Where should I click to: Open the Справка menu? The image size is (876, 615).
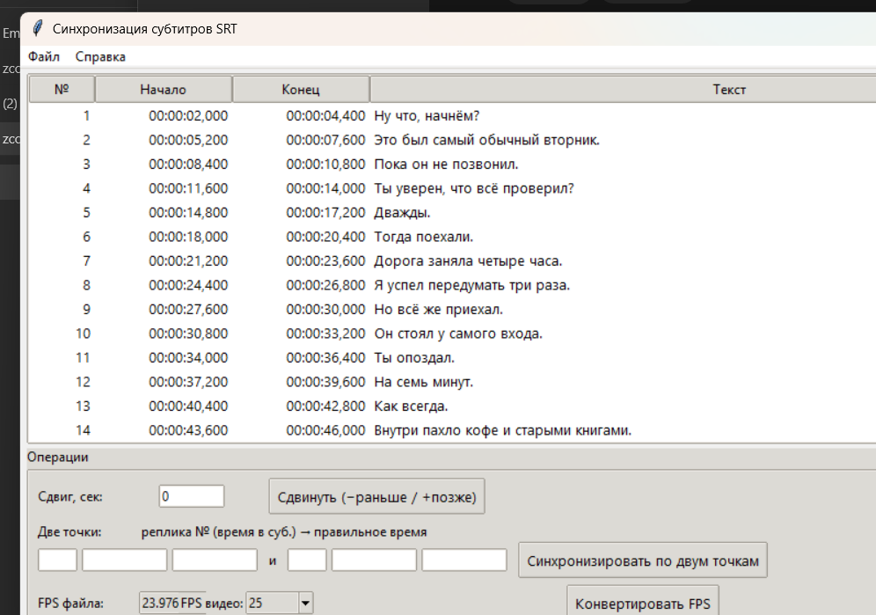click(100, 56)
